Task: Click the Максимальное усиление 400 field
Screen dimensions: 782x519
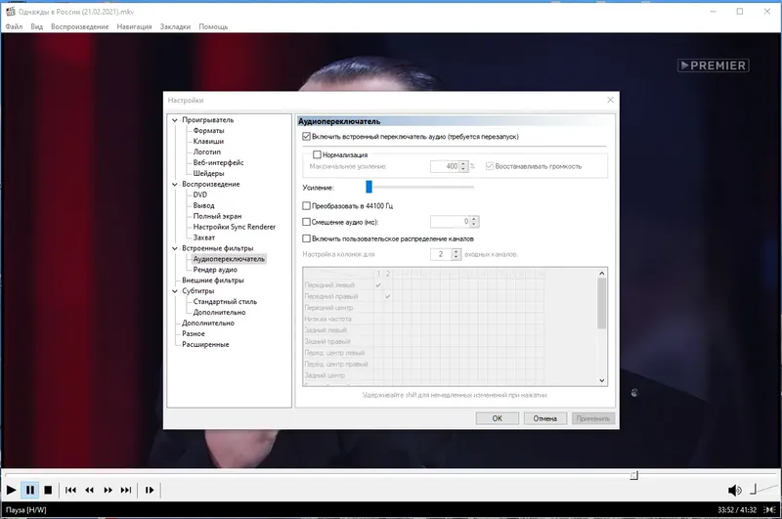Action: click(x=445, y=166)
